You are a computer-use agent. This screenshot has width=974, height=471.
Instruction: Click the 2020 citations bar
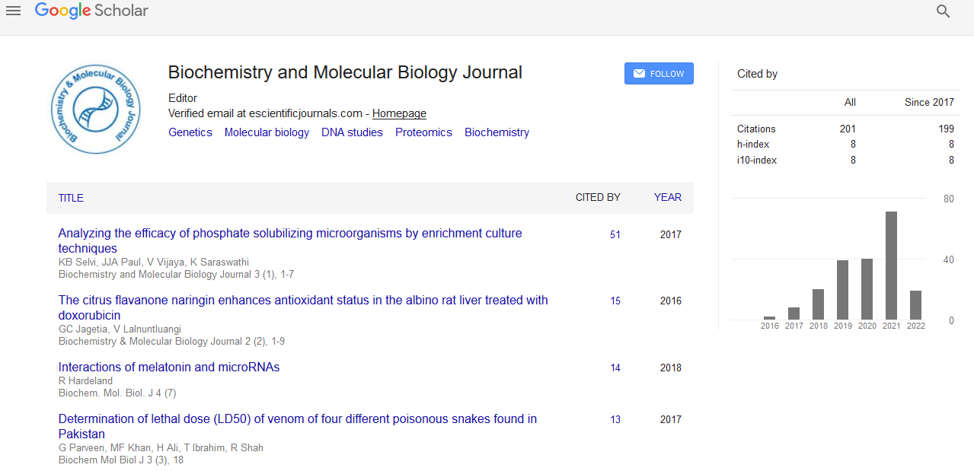point(867,289)
